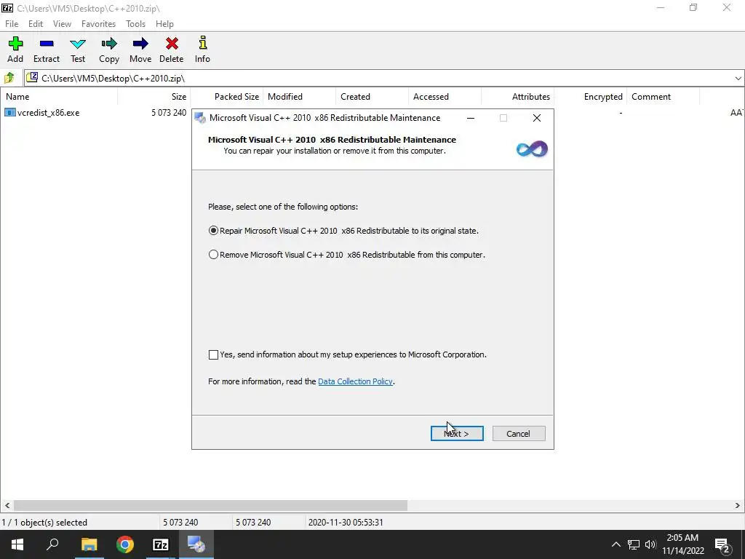Click the scrollbar right arrow
Screen dimensions: 745x559
tap(738, 505)
